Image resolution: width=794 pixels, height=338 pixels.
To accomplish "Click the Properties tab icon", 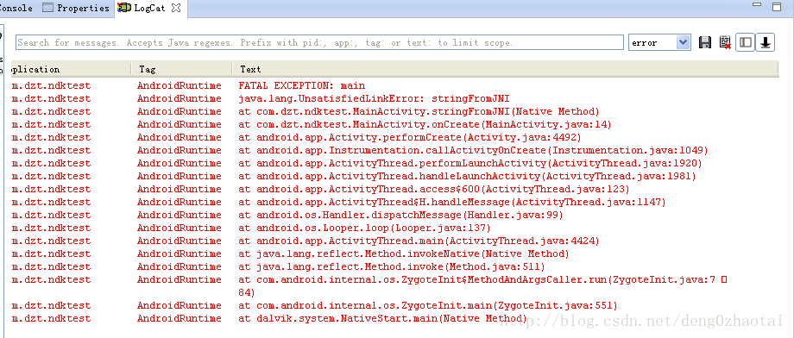I will click(47, 8).
